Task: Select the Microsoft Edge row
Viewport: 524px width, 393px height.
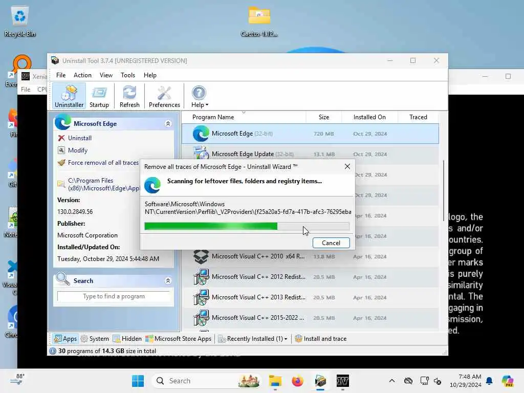Action: point(310,134)
